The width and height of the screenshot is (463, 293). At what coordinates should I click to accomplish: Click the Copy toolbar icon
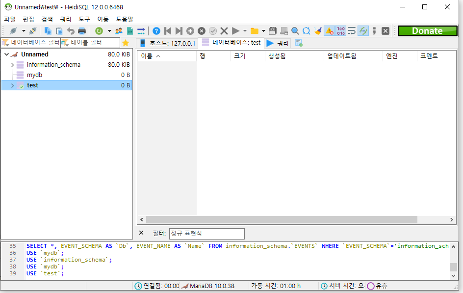[48, 31]
